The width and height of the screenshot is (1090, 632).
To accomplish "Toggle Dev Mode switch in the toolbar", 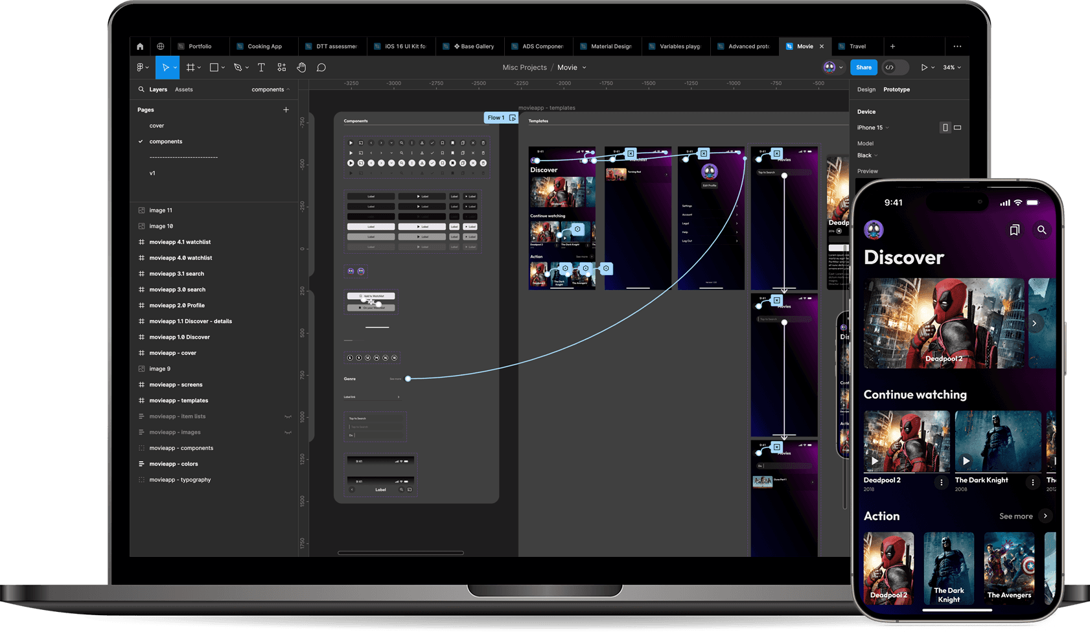I will point(895,67).
